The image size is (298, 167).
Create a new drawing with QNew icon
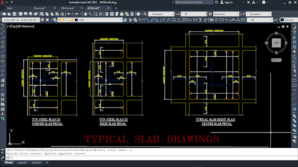tap(4, 14)
